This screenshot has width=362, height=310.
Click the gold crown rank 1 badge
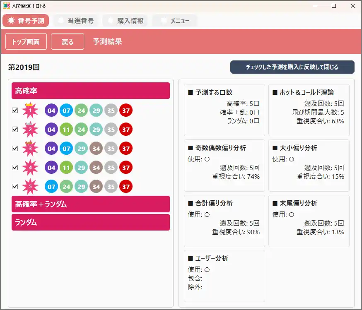pyautogui.click(x=30, y=111)
